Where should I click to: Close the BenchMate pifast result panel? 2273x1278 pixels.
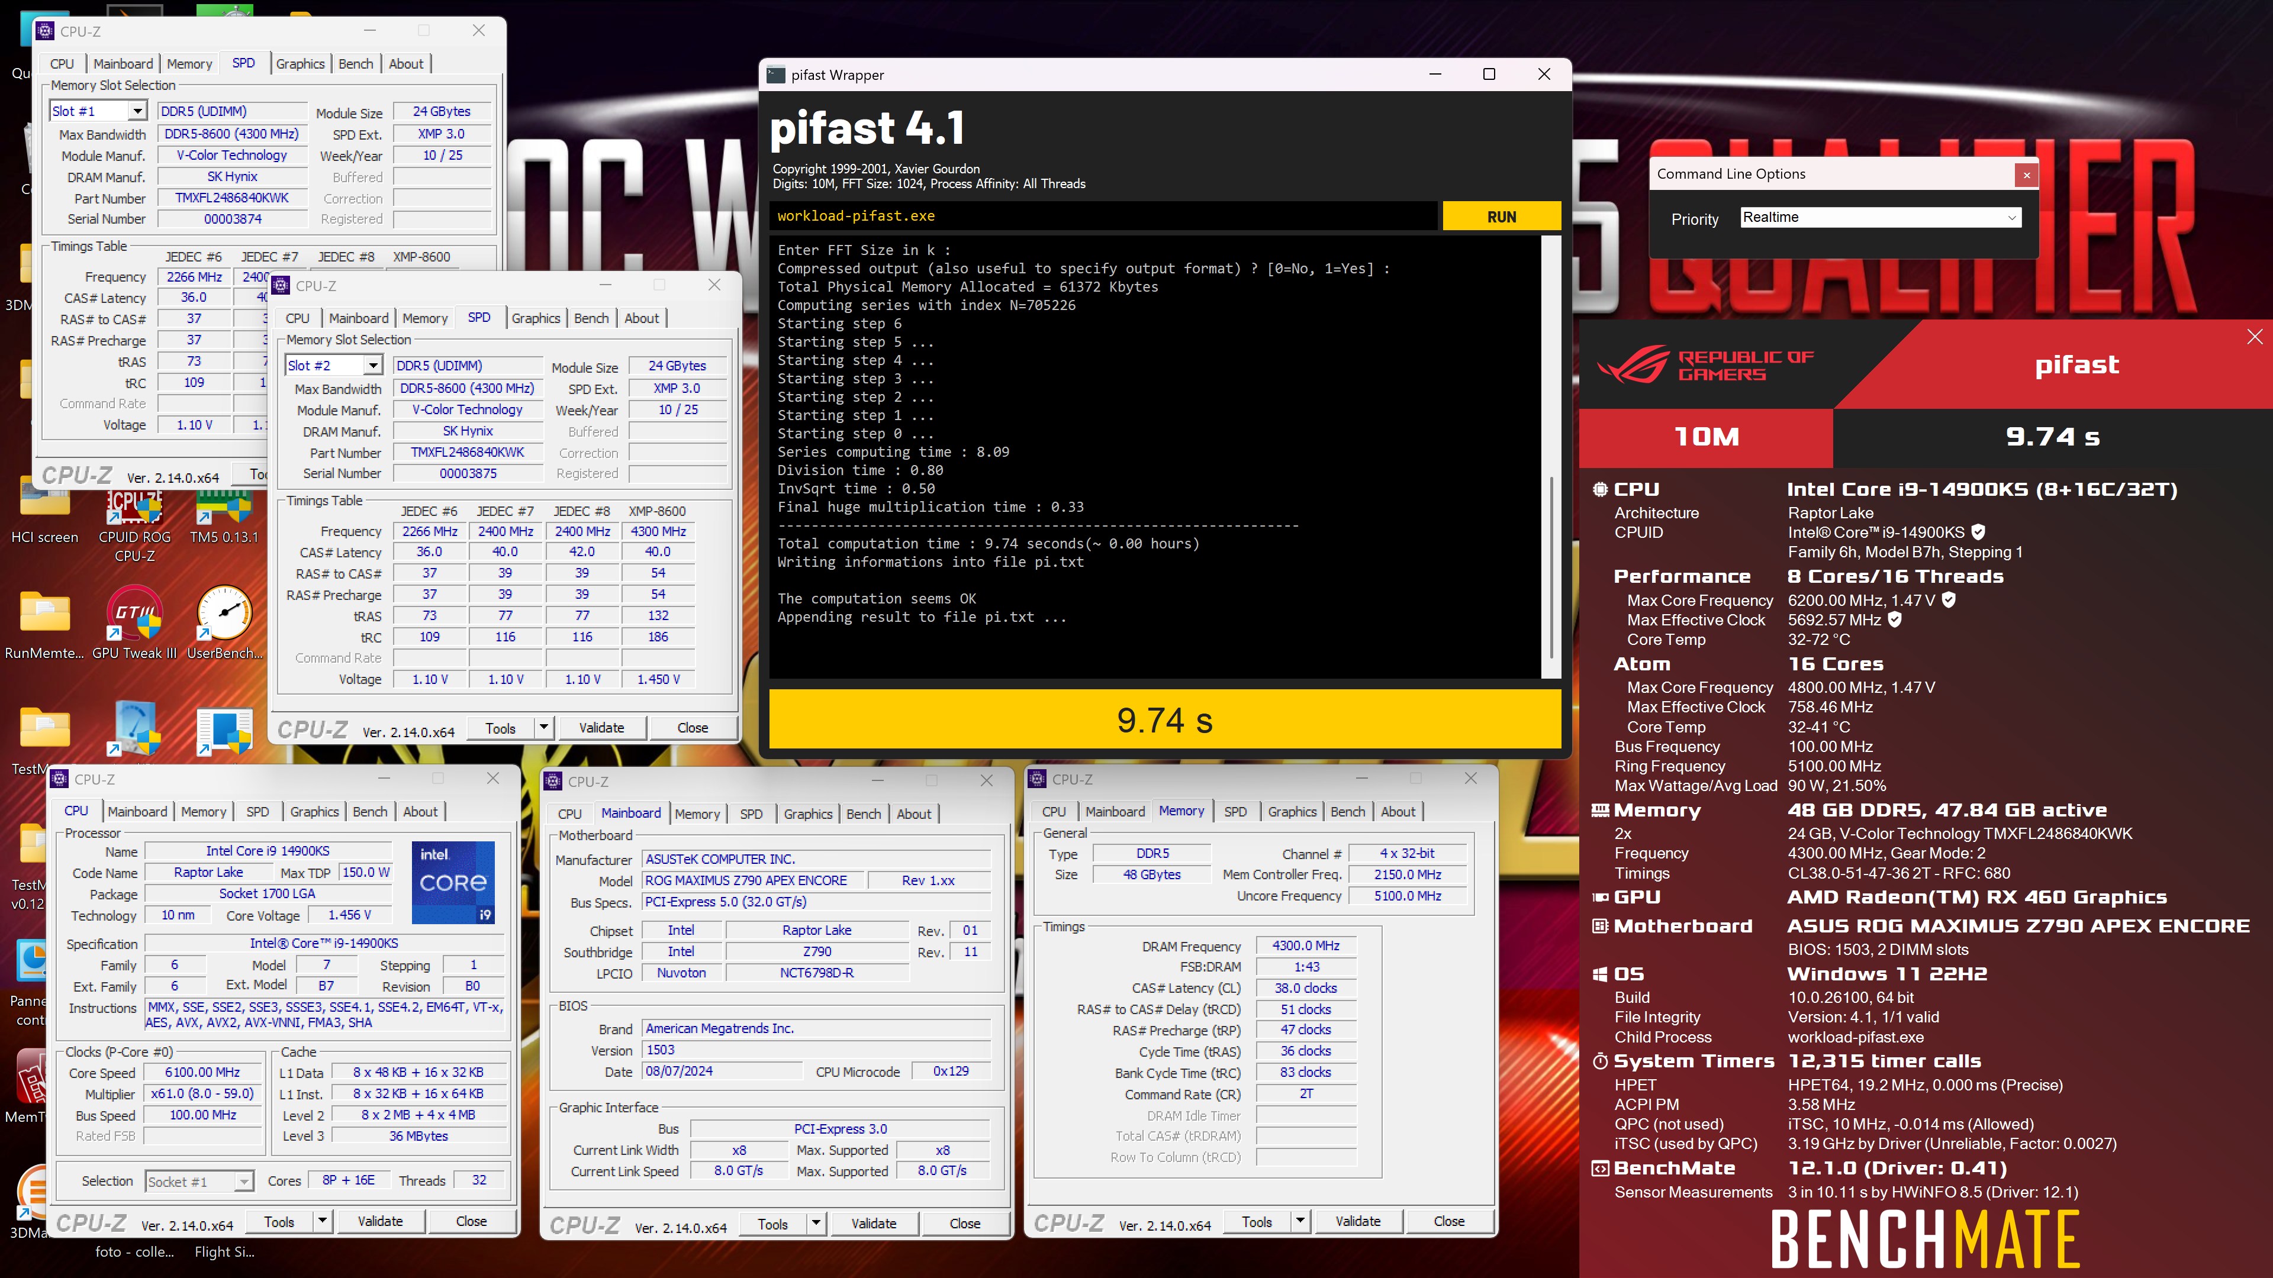pyautogui.click(x=2255, y=336)
